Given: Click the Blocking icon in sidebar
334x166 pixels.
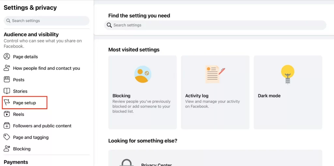Looking at the screenshot, I should pos(7,149).
